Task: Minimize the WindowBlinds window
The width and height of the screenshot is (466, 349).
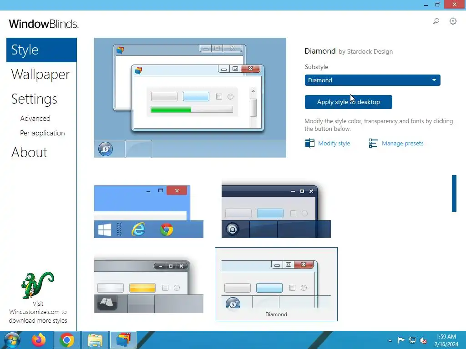Action: 426,5
